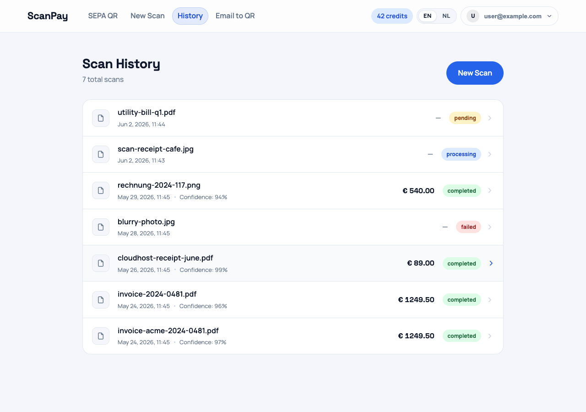
Task: Switch language to NL
Action: coord(446,16)
